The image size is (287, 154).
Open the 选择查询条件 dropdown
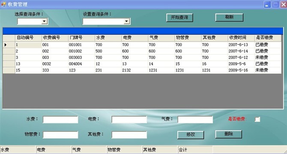[44, 21]
